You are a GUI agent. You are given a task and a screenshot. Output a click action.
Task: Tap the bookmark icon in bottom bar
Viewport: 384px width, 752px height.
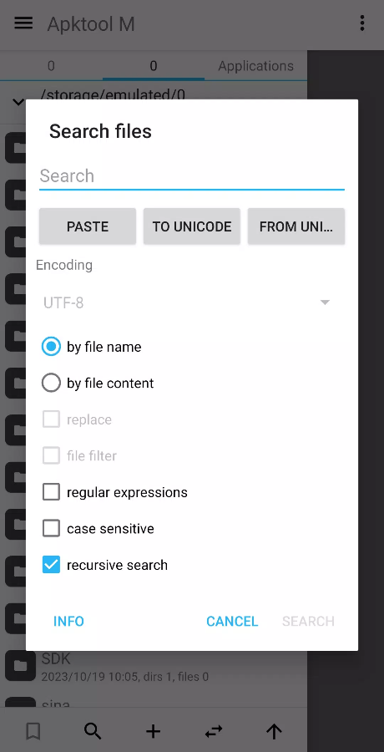[x=33, y=731]
